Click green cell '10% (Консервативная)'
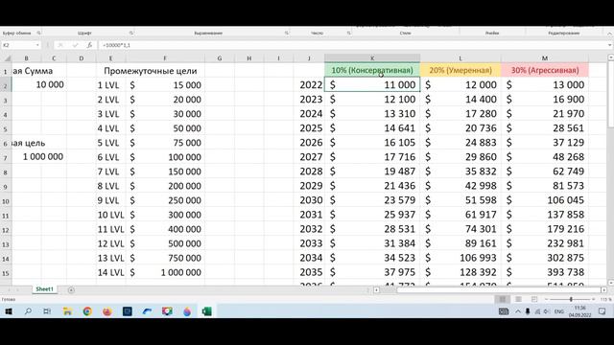Screen dimensions: 614x345 point(372,70)
